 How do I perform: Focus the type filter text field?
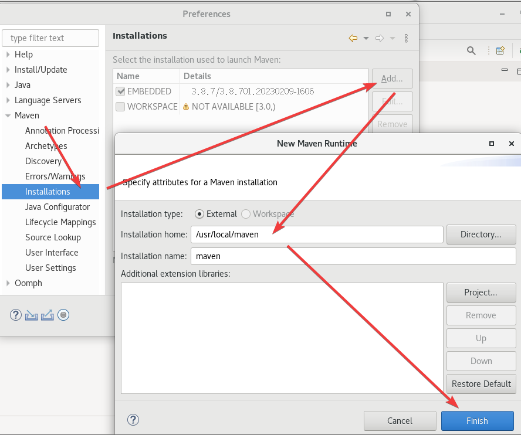pyautogui.click(x=50, y=38)
